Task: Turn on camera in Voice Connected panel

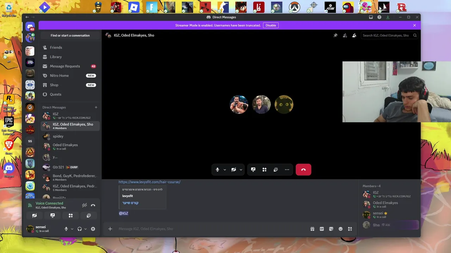Action: [x=35, y=215]
